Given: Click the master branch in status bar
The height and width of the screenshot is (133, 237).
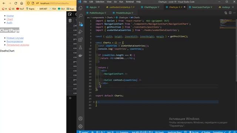Looking at the screenshot, I should point(84,132).
